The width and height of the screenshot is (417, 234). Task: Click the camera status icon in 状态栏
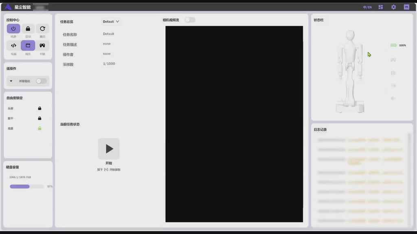click(393, 73)
